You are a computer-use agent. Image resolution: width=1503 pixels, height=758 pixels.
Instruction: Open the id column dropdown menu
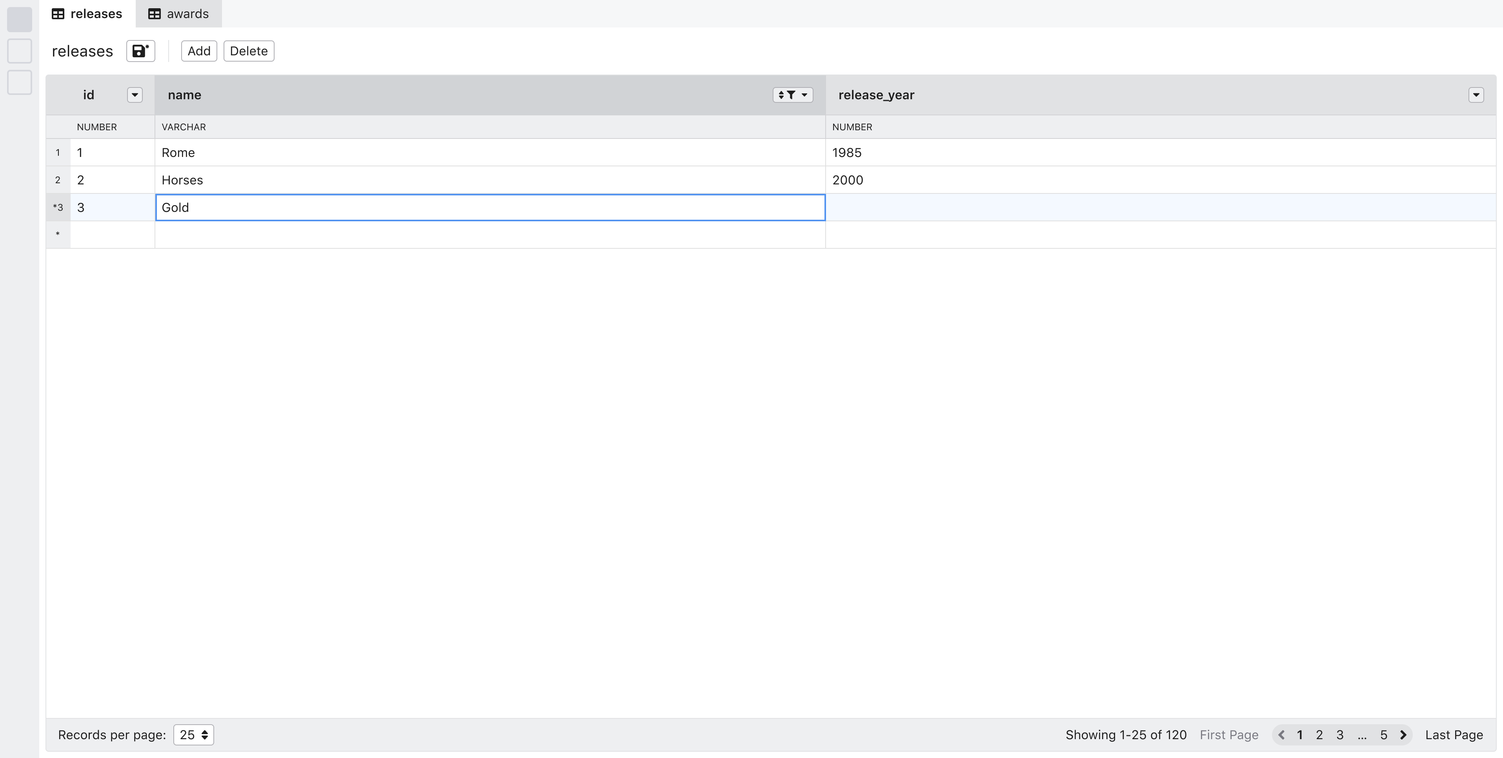click(135, 95)
